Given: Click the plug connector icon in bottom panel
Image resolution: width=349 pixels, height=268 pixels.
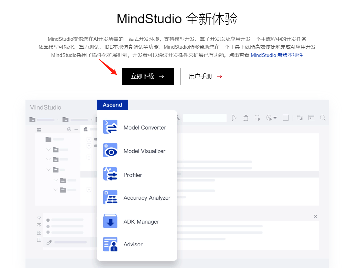Looking at the screenshot, I should [x=49, y=242].
